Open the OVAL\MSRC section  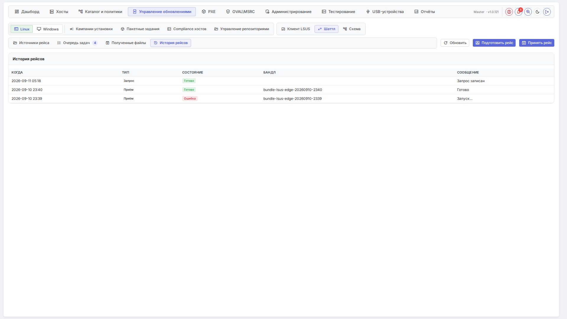[x=240, y=12]
